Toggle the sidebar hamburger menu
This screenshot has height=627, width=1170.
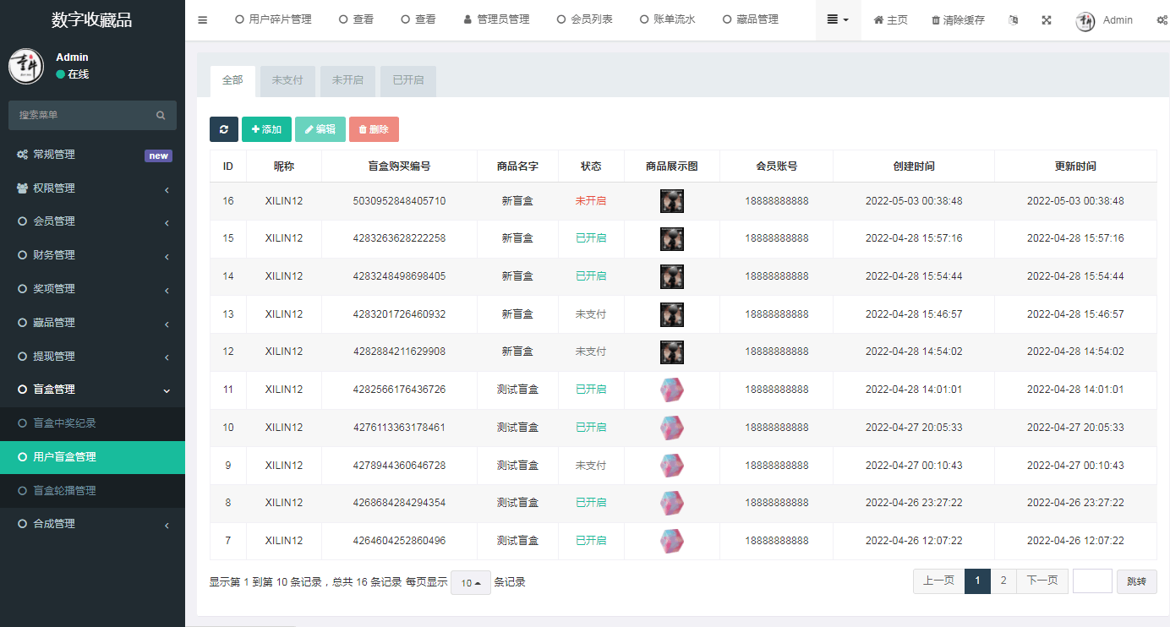point(202,20)
